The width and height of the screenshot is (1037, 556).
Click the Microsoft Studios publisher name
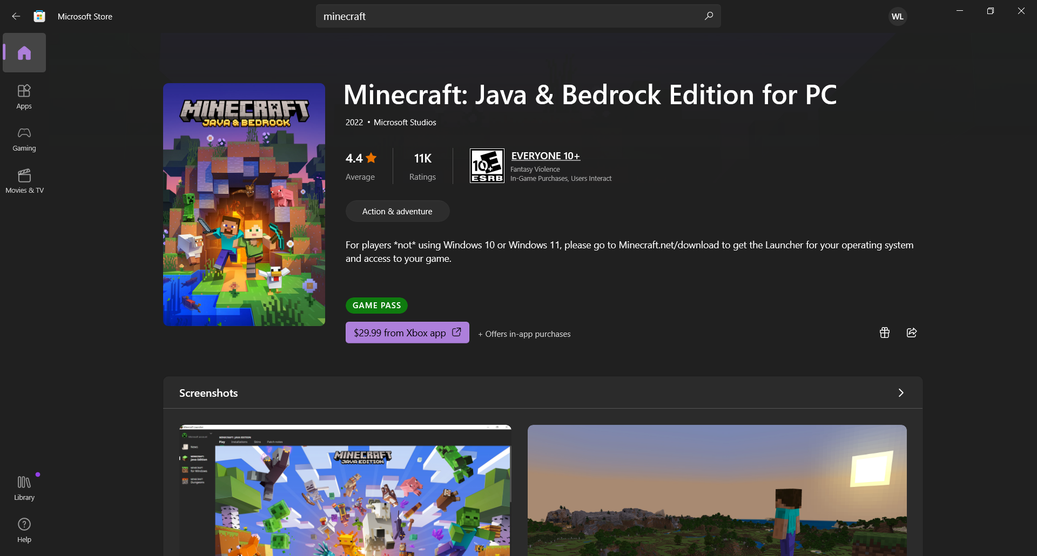pyautogui.click(x=405, y=123)
